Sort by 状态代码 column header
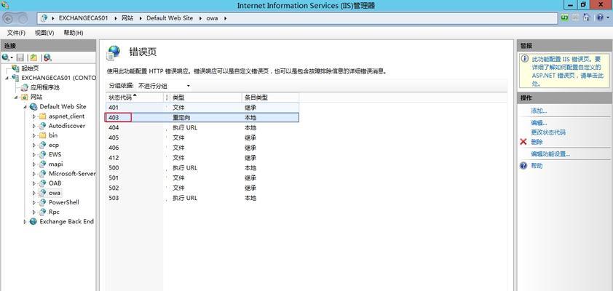This screenshot has height=291, width=613. tap(135, 97)
